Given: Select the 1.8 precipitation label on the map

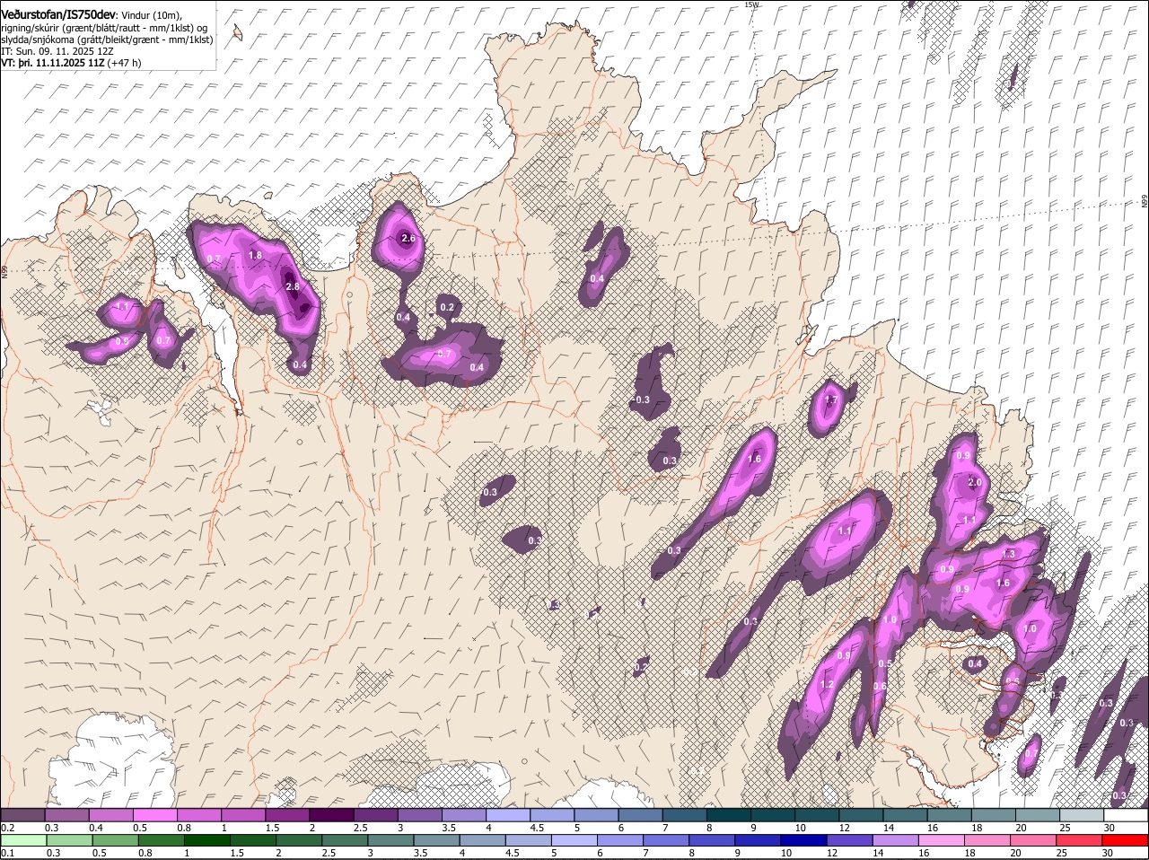Looking at the screenshot, I should point(254,255).
